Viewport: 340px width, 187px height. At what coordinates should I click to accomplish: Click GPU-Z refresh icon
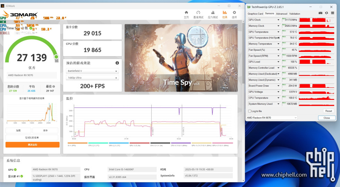click(326, 13)
